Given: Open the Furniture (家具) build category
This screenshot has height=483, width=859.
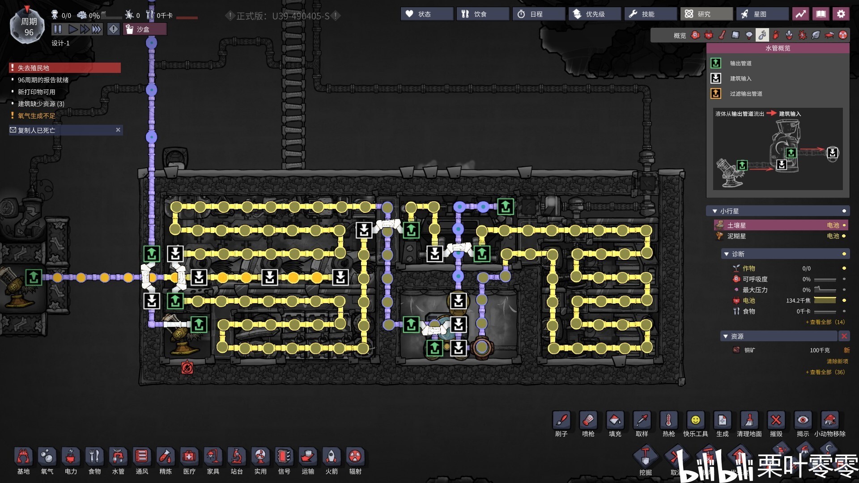Looking at the screenshot, I should point(213,461).
